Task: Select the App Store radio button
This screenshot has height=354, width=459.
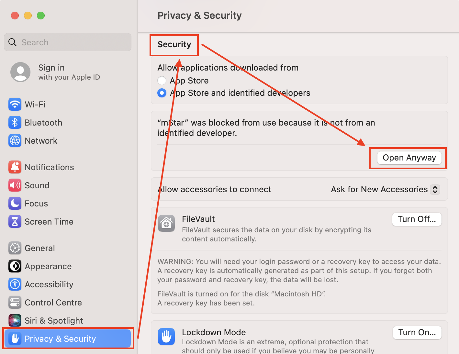Action: (x=162, y=80)
